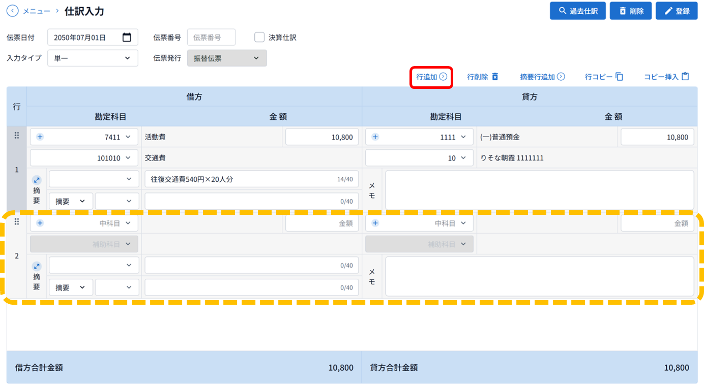Open the 入力タイプ dropdown showing 単一
The width and height of the screenshot is (704, 387).
[x=93, y=58]
